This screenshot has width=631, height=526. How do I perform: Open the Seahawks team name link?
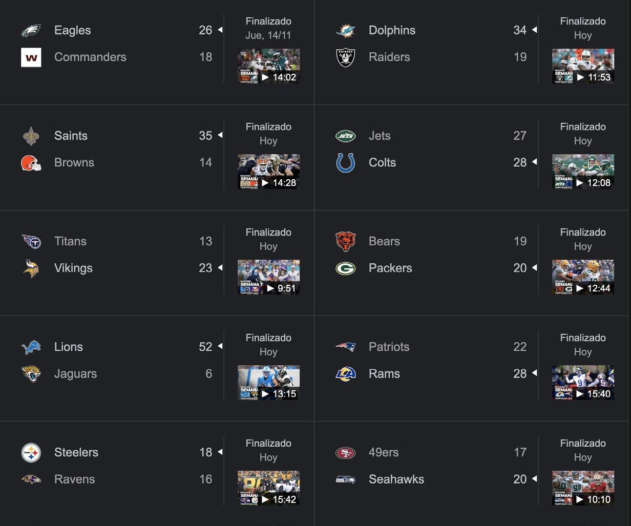pyautogui.click(x=396, y=479)
